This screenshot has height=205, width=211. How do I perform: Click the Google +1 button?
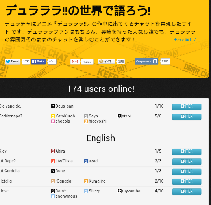tap(75, 61)
